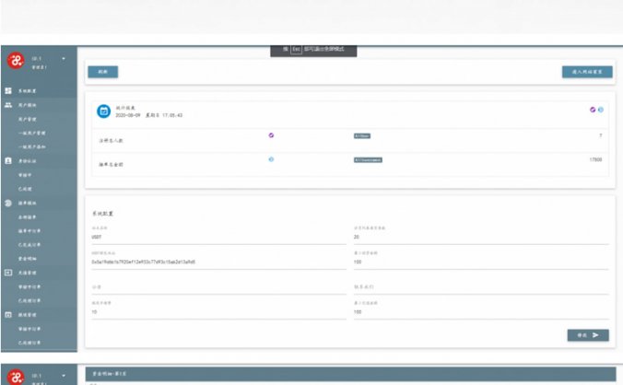Click the grid icon beside 系统配置
Viewport: 623px width, 385px height.
(8, 92)
